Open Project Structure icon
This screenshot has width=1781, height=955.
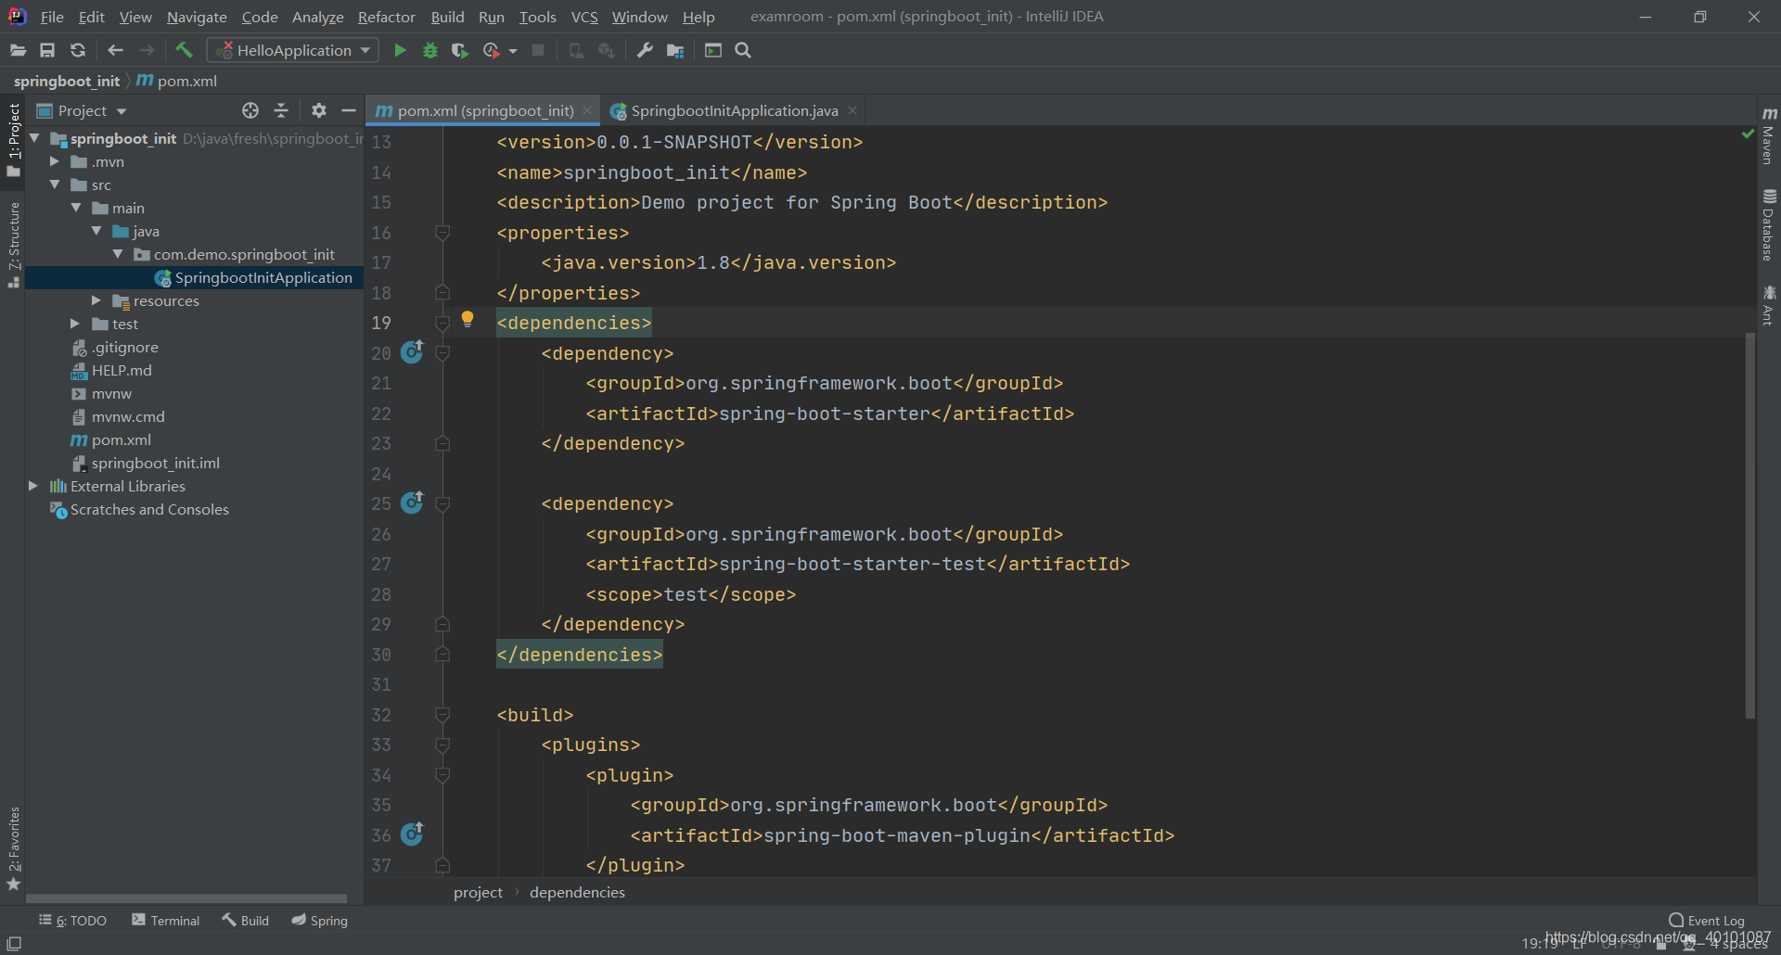click(675, 50)
